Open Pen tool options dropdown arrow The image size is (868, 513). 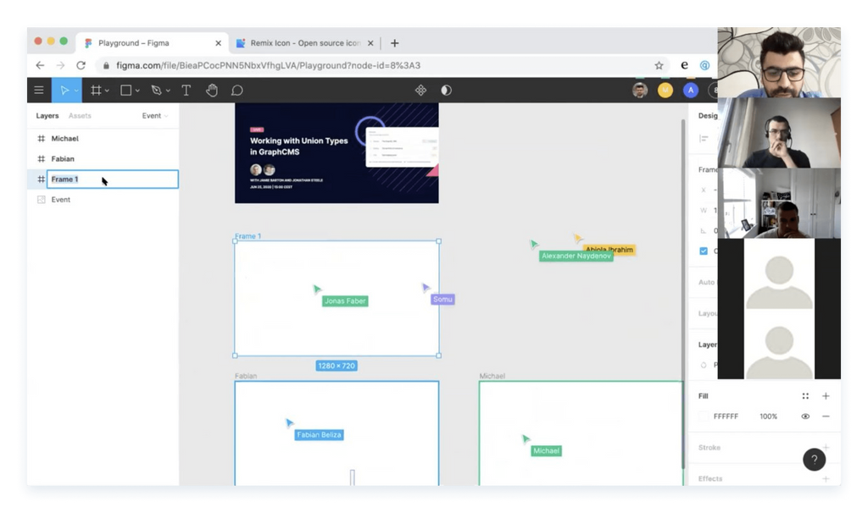168,91
